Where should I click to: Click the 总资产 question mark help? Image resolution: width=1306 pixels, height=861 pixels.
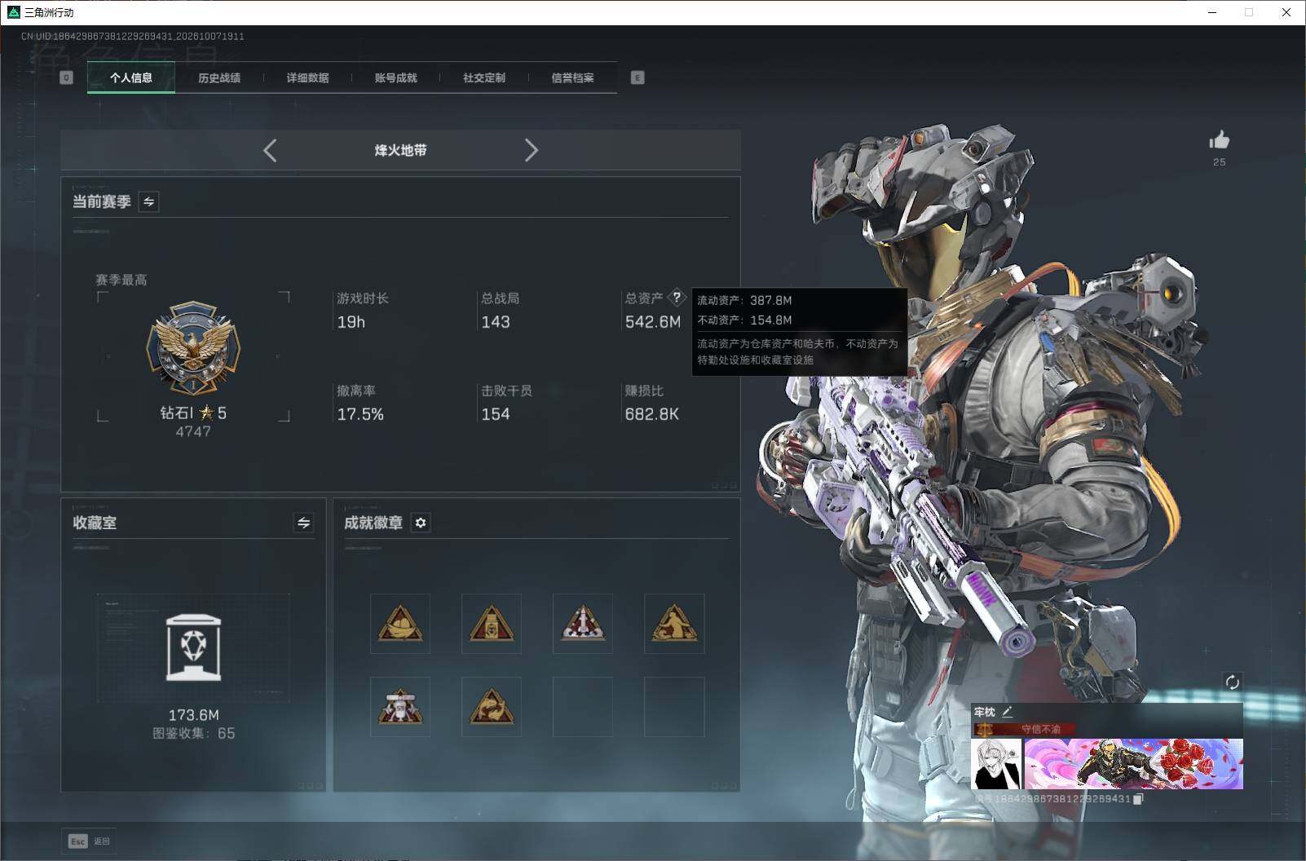(677, 298)
